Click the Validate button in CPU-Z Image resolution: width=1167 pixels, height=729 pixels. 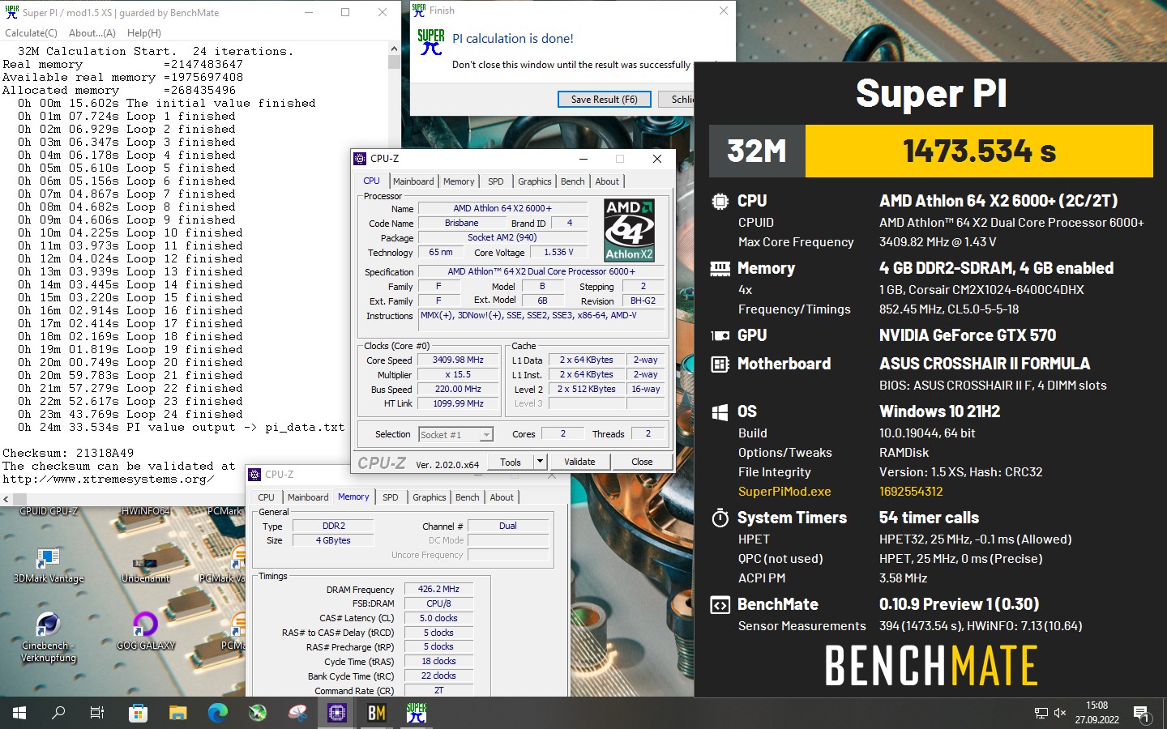(x=579, y=462)
